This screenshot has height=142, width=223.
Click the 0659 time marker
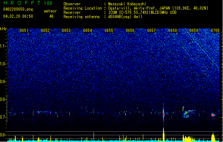pos(194,31)
